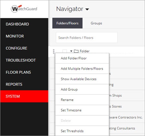Screen dimensions: 145x136
Task: Click the Folder icon in tree
Action: 76,51
